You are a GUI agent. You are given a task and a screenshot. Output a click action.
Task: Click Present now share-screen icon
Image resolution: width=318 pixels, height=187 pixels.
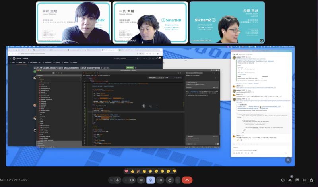160,180
